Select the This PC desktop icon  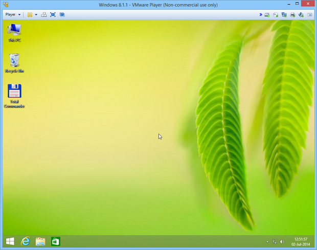point(14,33)
